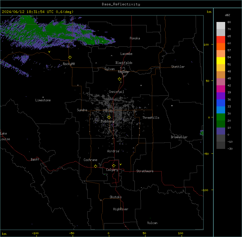The height and width of the screenshot is (237, 242).
Task: Click the Innisfail label
Action: coord(117,92)
